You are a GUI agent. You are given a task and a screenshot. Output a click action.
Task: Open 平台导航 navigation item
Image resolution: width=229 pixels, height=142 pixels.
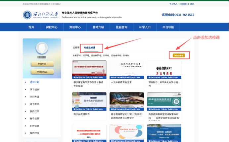point(168,27)
